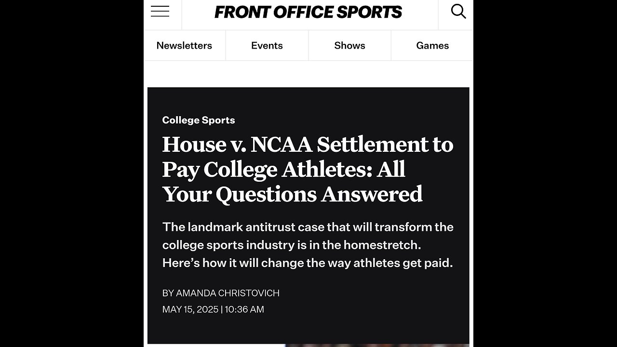Viewport: 617px width, 347px height.
Task: Go to the Games tab
Action: [x=432, y=45]
